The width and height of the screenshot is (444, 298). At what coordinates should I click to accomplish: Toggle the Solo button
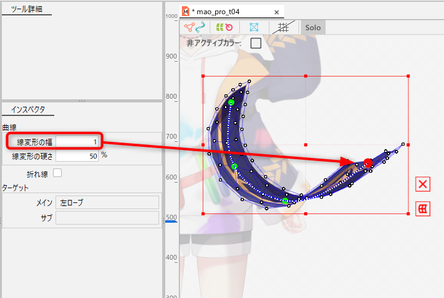(313, 28)
